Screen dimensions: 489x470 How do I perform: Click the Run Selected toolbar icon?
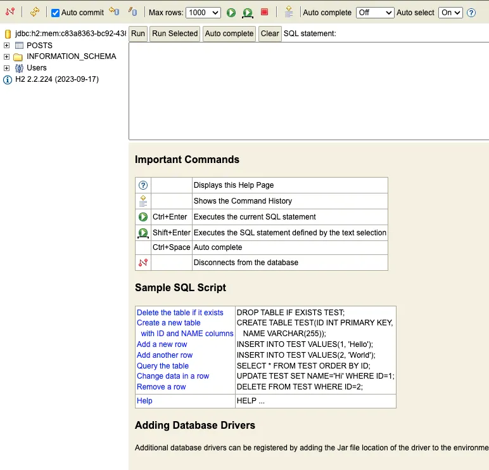point(248,13)
